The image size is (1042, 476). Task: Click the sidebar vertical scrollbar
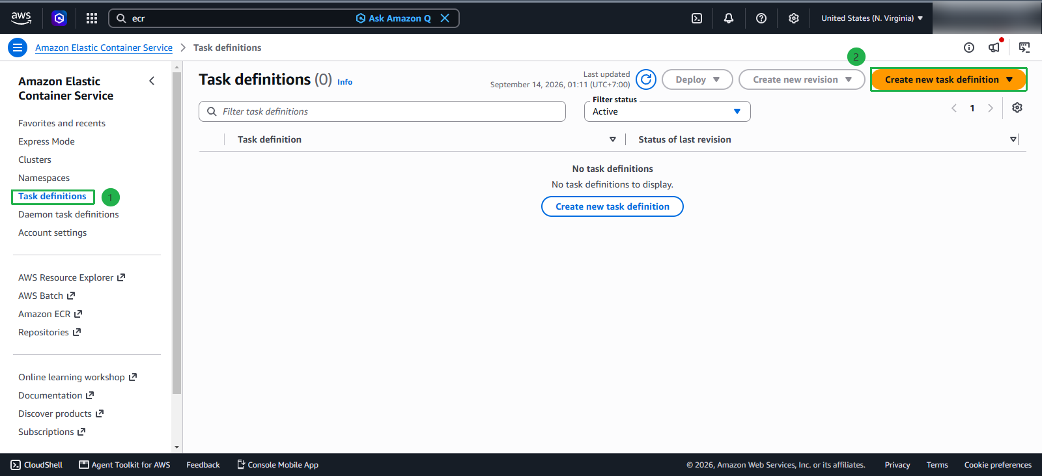pos(176,232)
